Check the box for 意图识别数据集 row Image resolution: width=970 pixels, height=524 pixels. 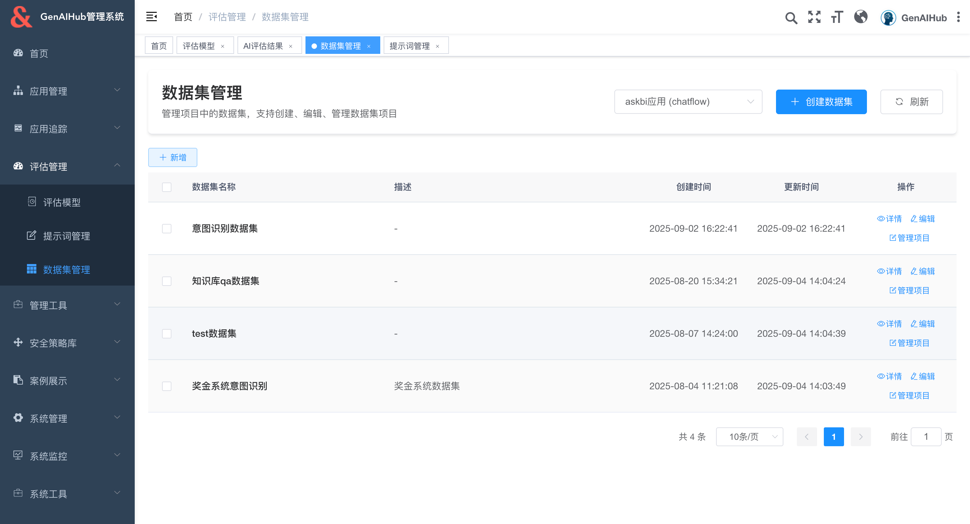pos(166,229)
